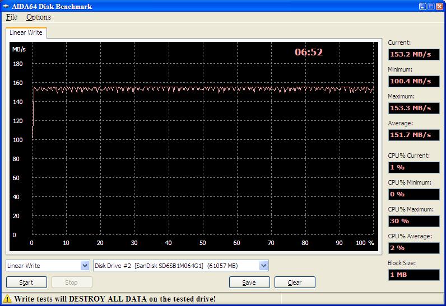This screenshot has width=446, height=306.
Task: Click the AIDA64 title bar icon
Action: 6,6
